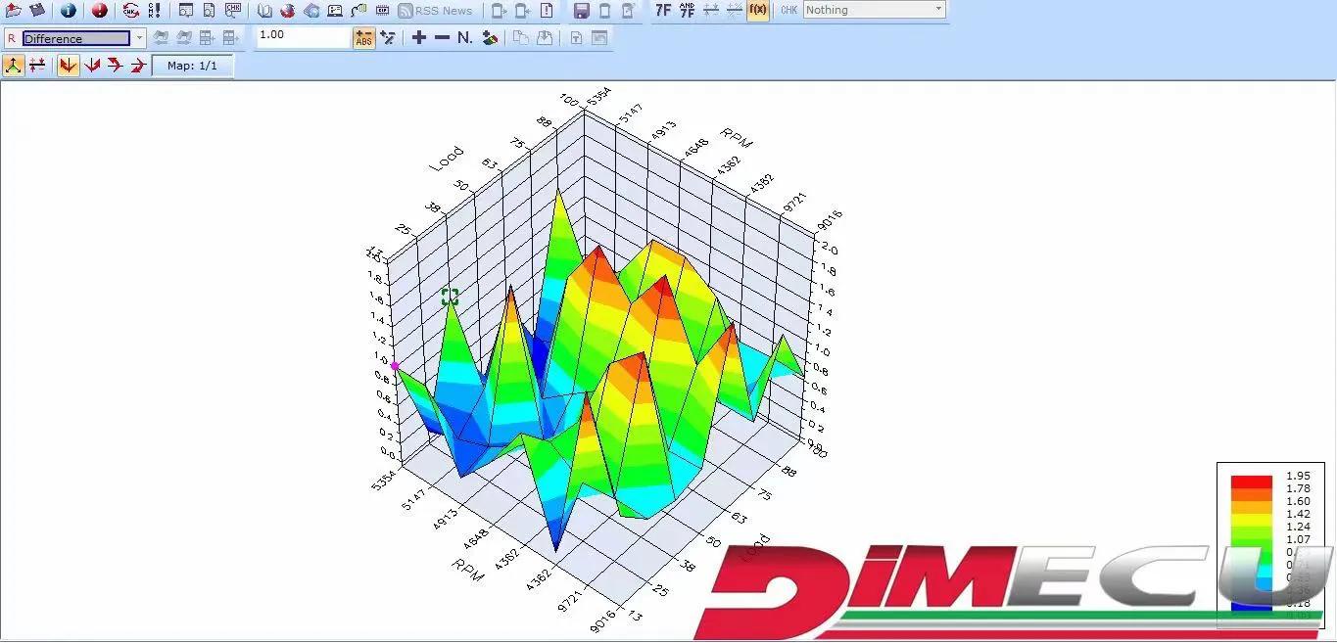Toggle the 3D axes view button
This screenshot has height=643, width=1337.
pos(13,66)
